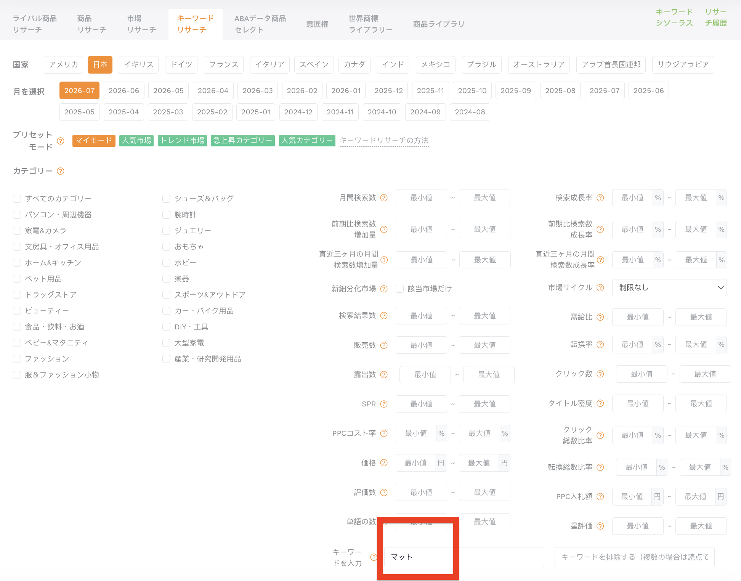Enable the ホーム&キッチン category checkbox
The height and width of the screenshot is (581, 741).
pos(17,263)
